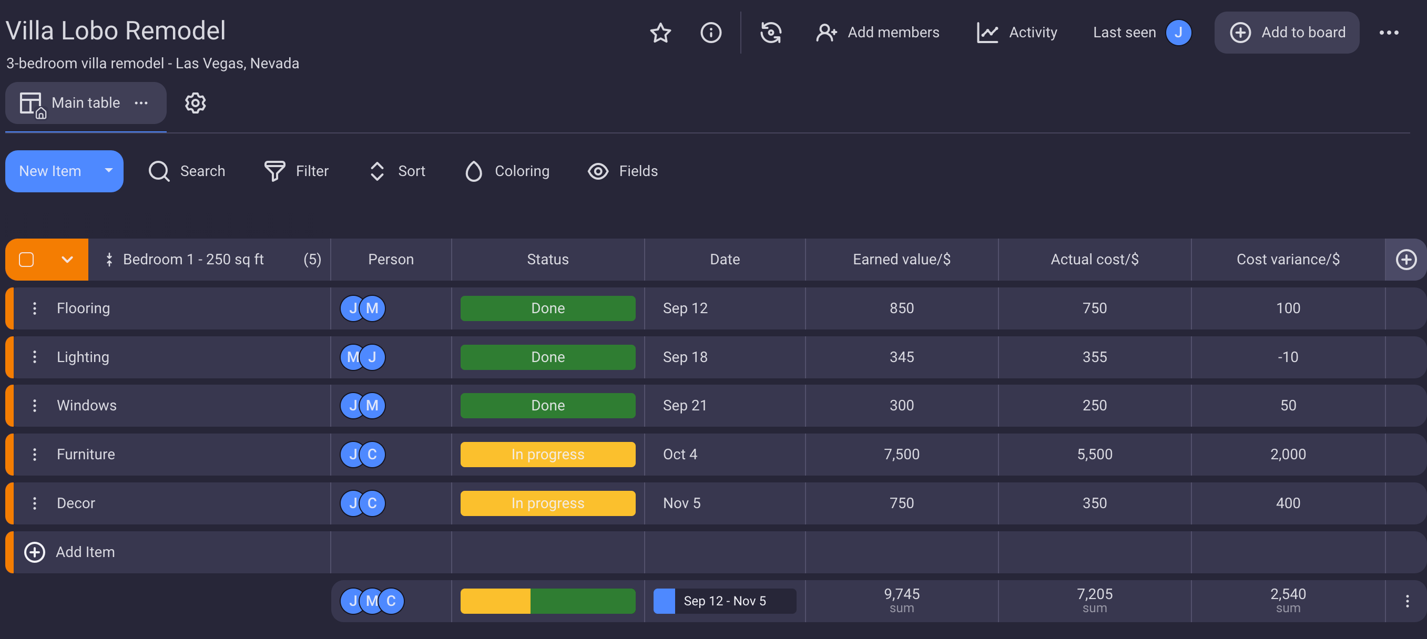Click the Add members button
Viewport: 1427px width, 639px height.
[878, 33]
